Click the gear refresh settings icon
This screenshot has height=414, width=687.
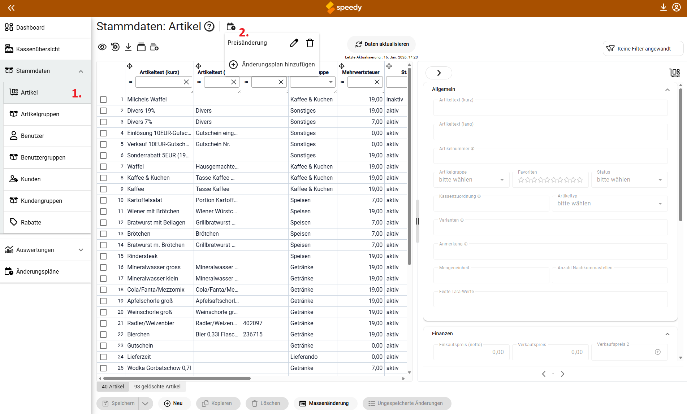pyautogui.click(x=115, y=47)
